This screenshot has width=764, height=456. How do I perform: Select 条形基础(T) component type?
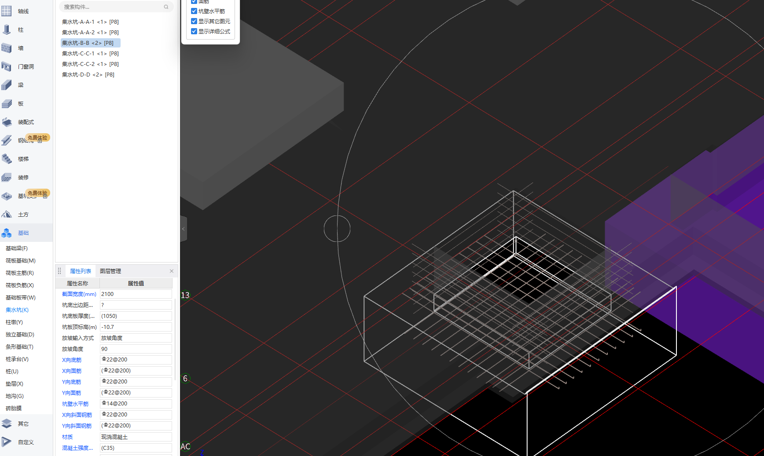click(x=19, y=347)
